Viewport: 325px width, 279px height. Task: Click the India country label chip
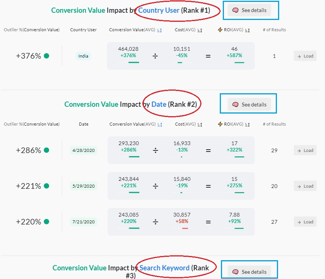[x=83, y=56]
